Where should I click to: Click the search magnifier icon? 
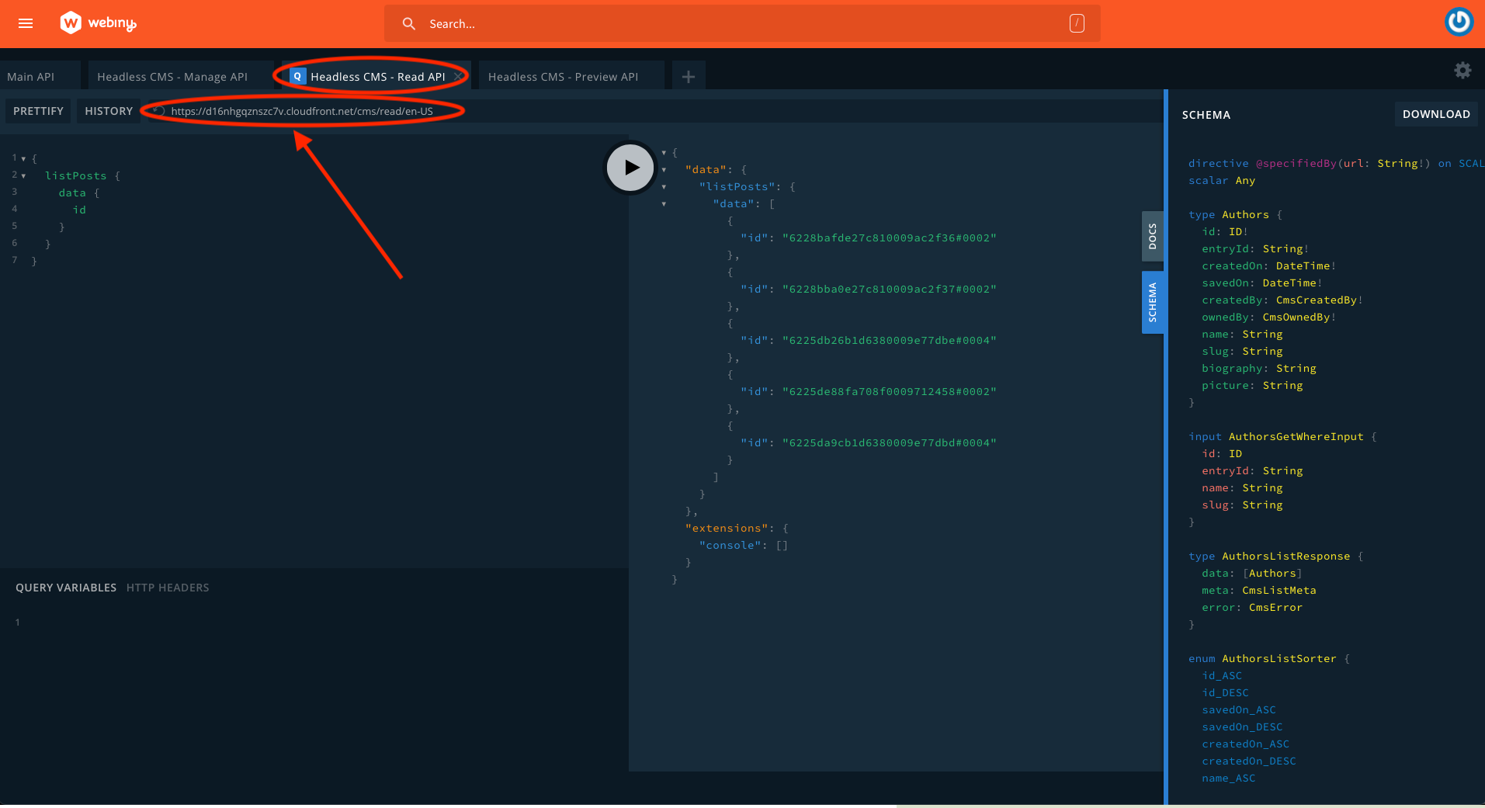408,24
